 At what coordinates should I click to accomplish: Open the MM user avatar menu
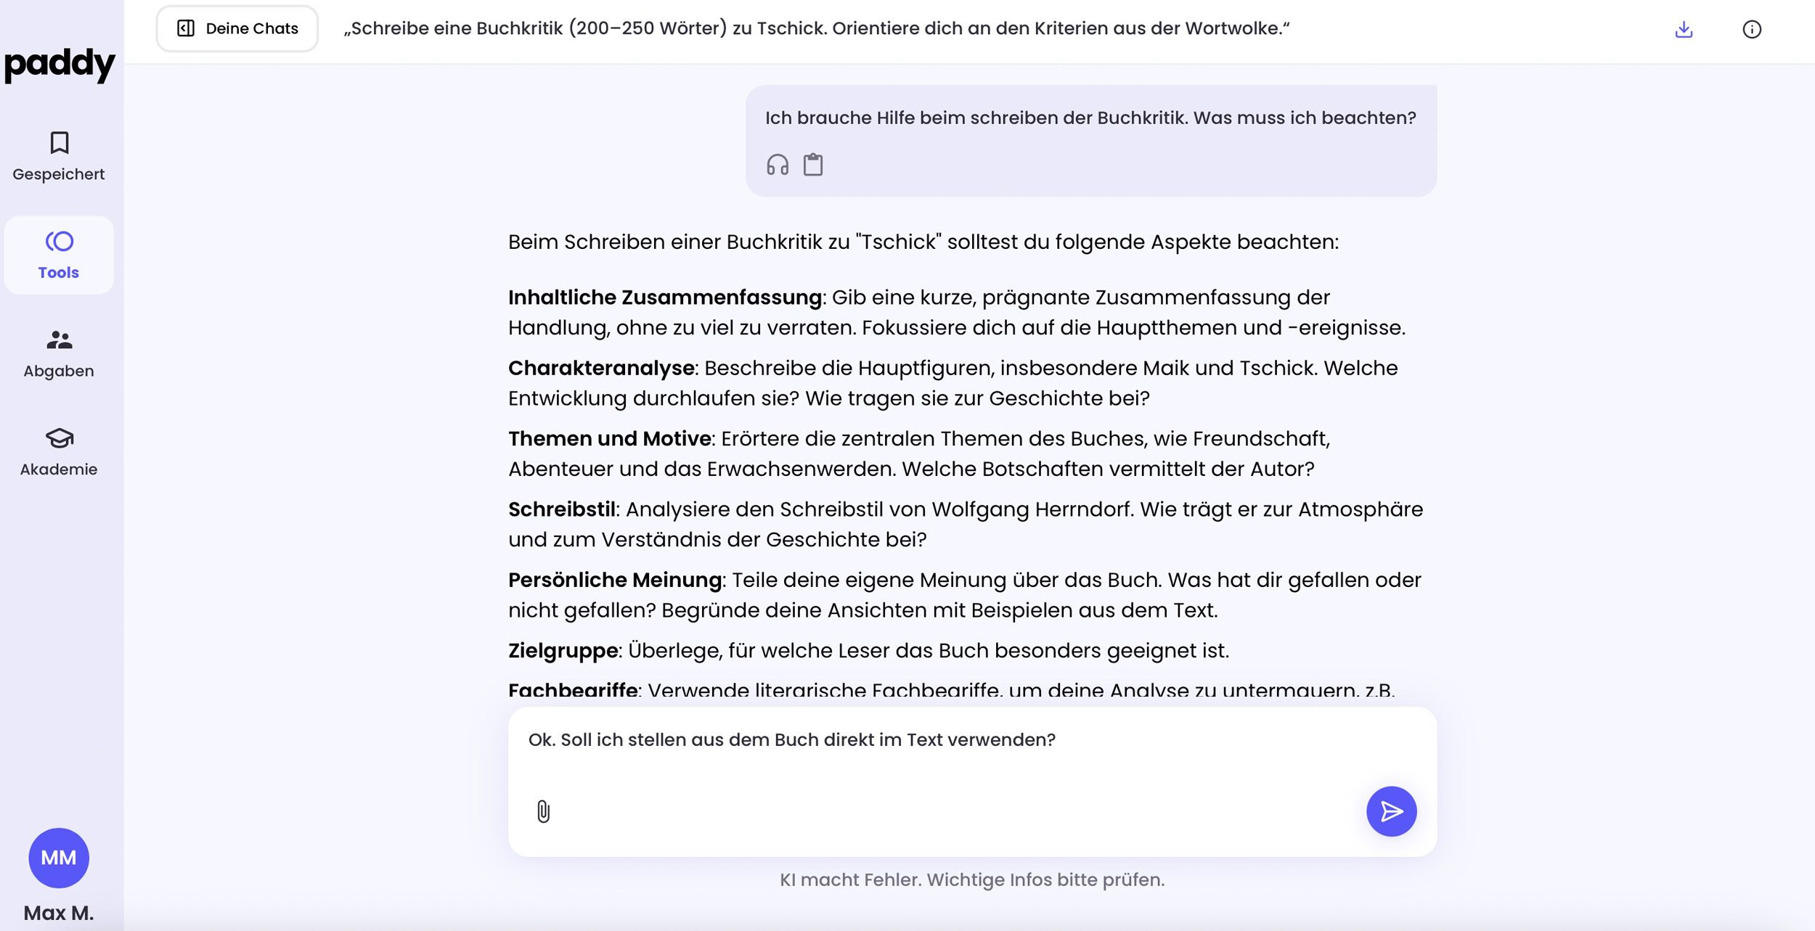pos(59,857)
